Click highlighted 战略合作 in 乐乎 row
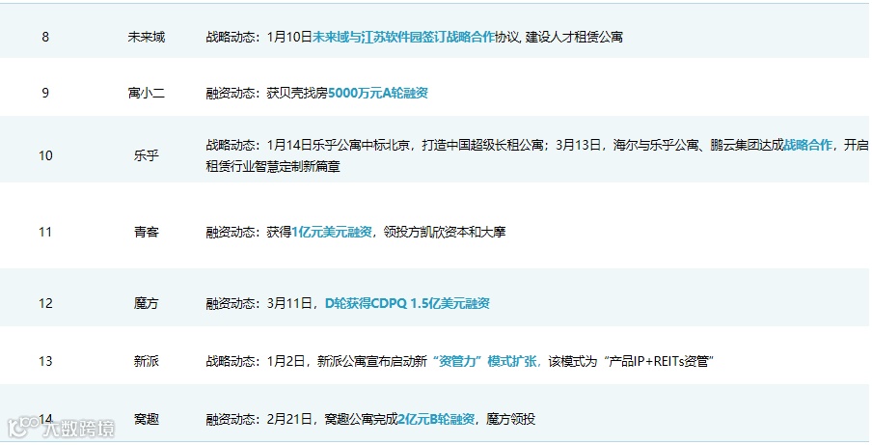 click(x=807, y=145)
